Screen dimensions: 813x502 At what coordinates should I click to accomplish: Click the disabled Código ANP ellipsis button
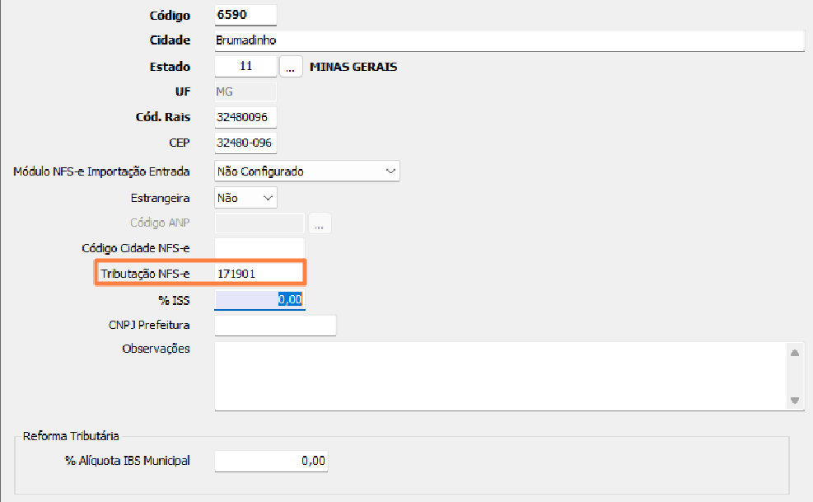pyautogui.click(x=319, y=223)
